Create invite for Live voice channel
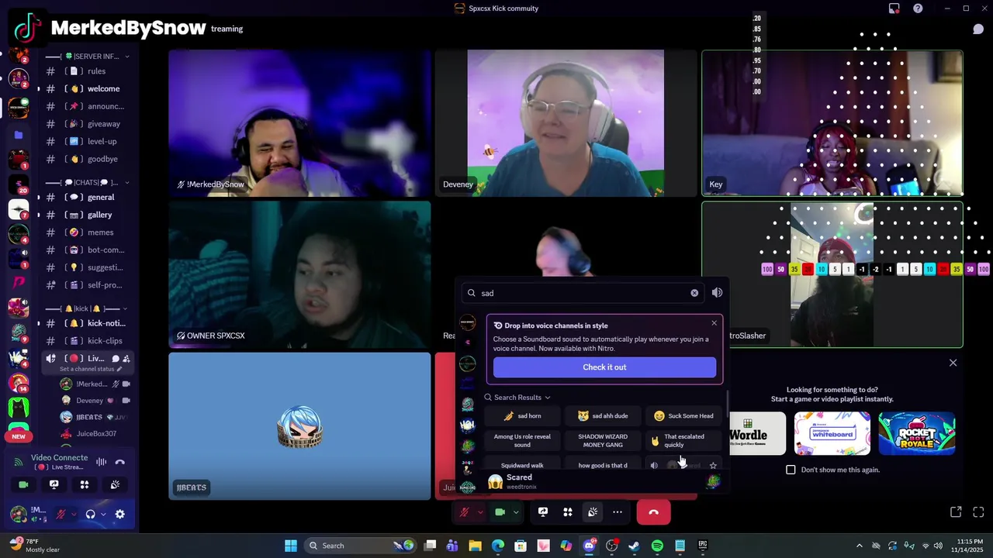This screenshot has width=993, height=558. (126, 359)
